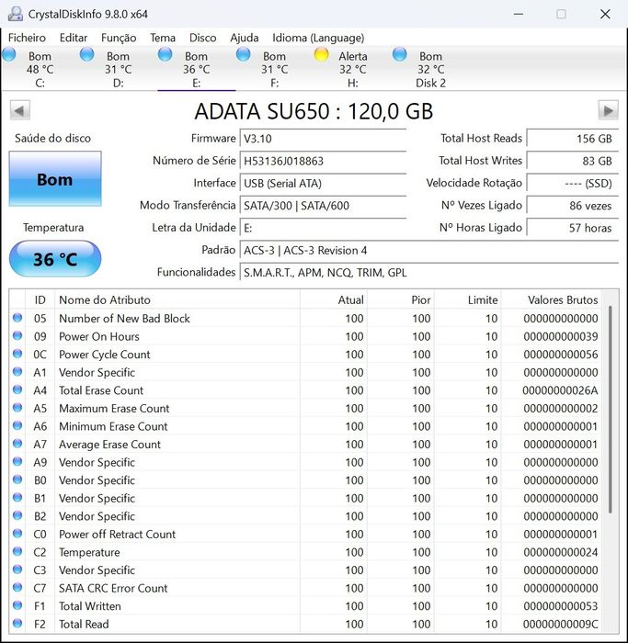Open the Tema menu
Screen dimensions: 628x643
(163, 38)
